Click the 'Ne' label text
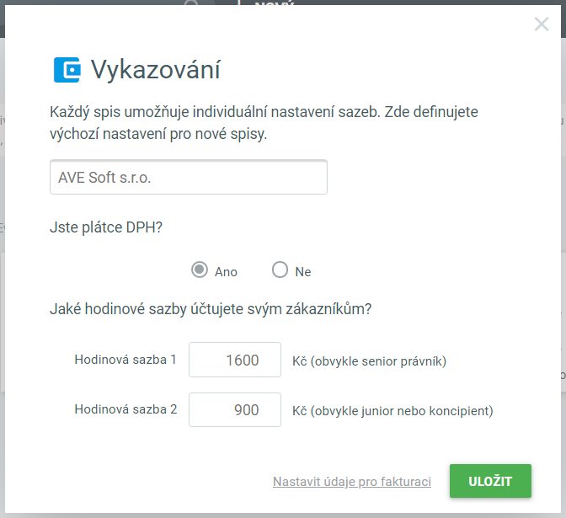The height and width of the screenshot is (518, 566). 302,271
